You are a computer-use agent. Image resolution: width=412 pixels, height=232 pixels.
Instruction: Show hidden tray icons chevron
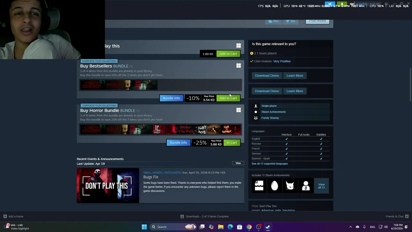click(351, 227)
